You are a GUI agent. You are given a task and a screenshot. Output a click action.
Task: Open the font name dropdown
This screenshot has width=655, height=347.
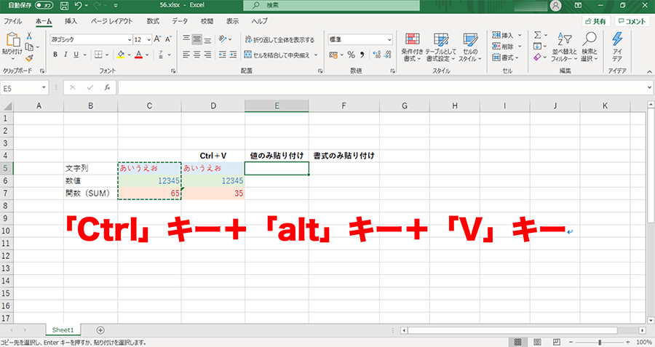pos(130,40)
